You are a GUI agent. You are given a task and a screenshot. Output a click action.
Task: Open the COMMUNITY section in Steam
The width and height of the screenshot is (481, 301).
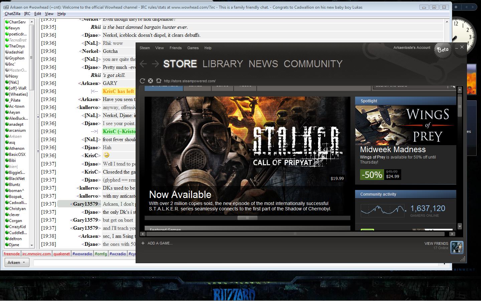(313, 64)
